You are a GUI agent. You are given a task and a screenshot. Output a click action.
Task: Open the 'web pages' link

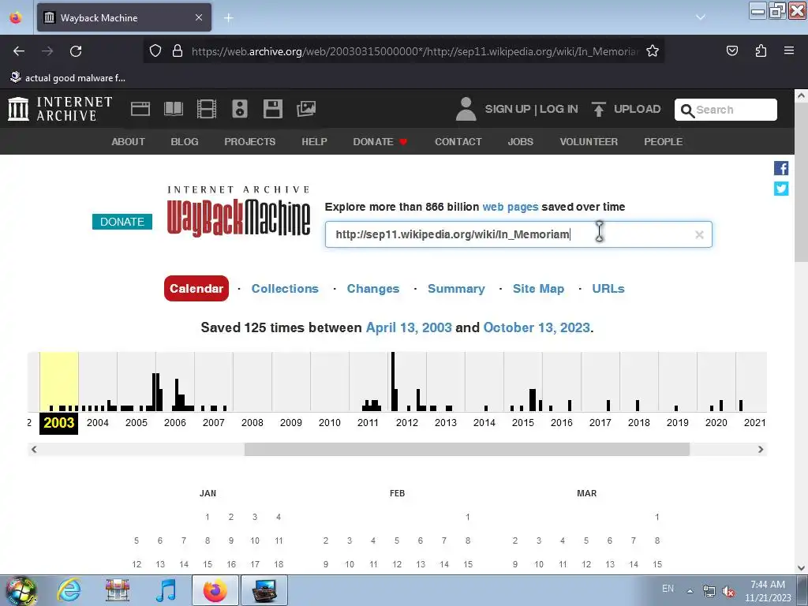pos(511,208)
